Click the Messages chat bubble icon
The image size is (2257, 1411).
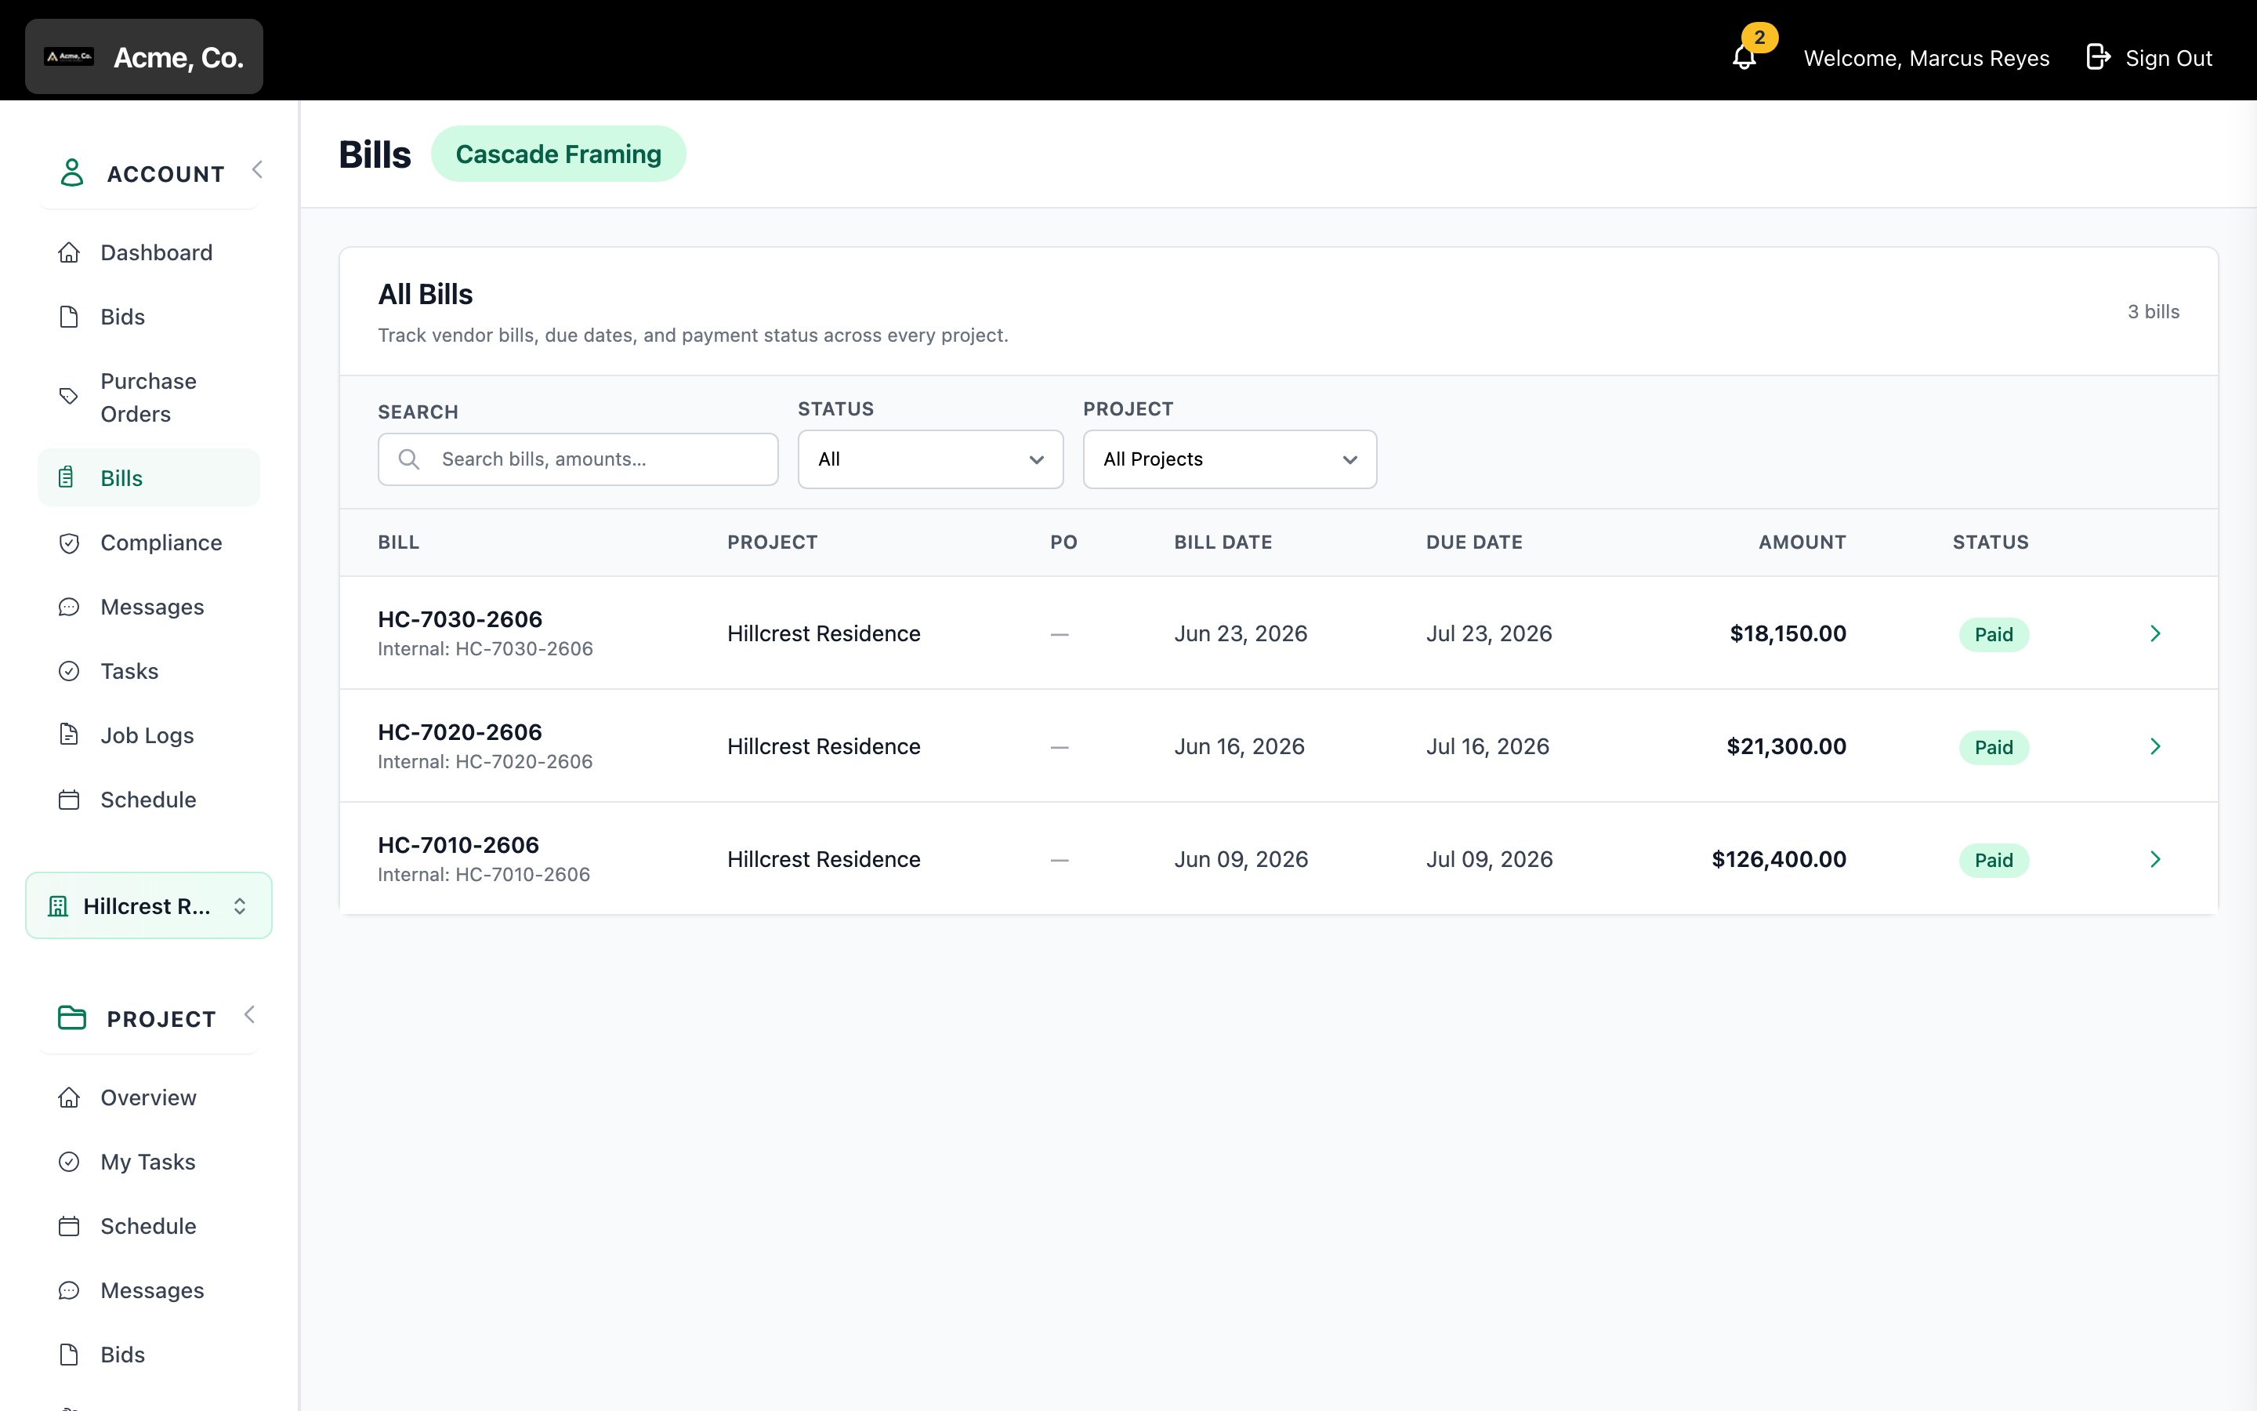[x=69, y=608]
